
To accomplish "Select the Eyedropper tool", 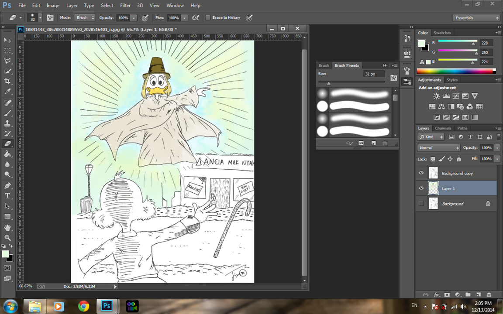I will [x=7, y=92].
